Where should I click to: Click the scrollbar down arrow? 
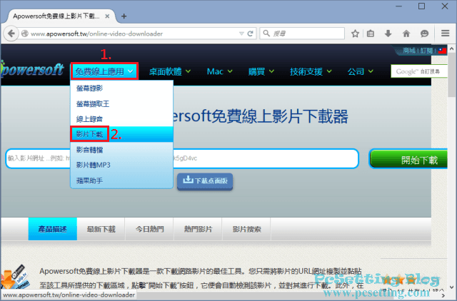452,287
